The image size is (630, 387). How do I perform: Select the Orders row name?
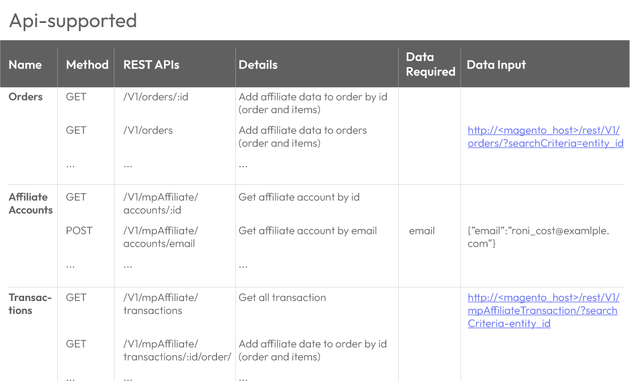(x=25, y=97)
